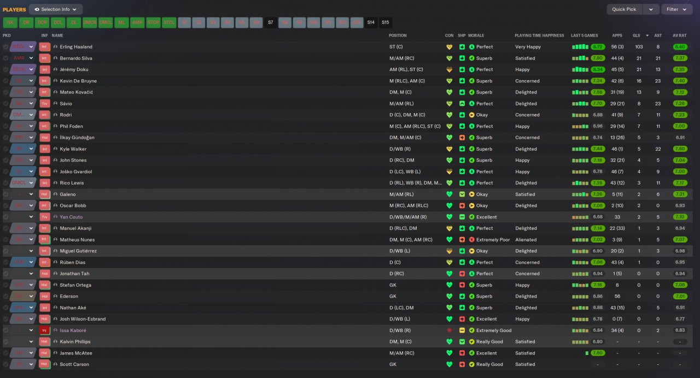Select the STCL position slot
700x378 pixels.
click(x=169, y=22)
